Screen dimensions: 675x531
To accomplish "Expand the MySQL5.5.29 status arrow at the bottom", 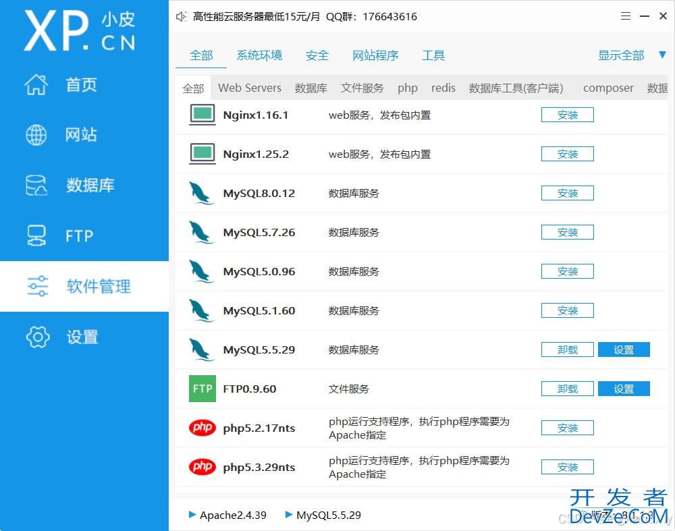I will point(289,515).
